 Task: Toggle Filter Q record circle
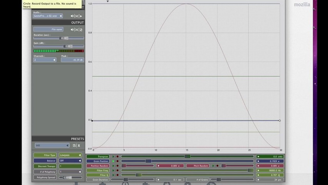117,175
